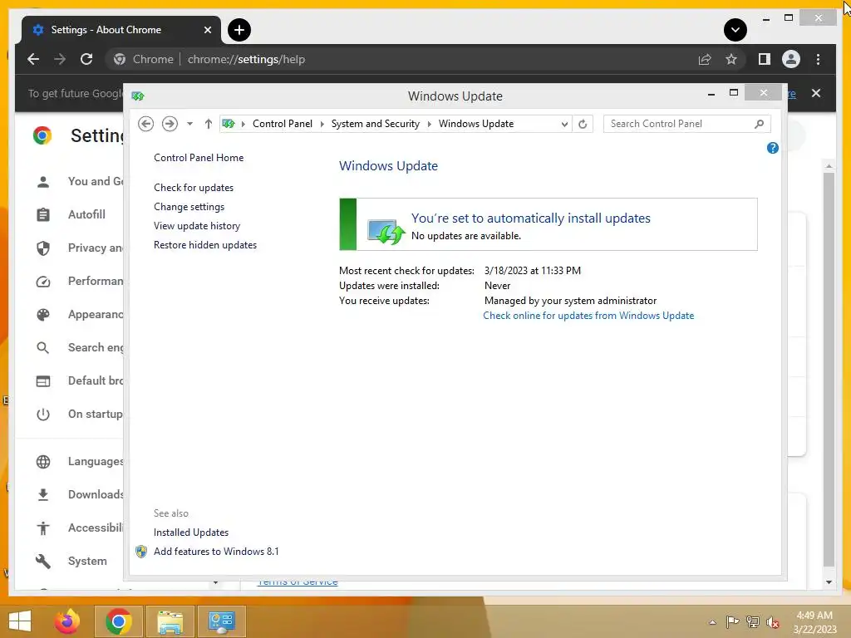The image size is (851, 638).
Task: Open Accessibility settings section
Action: [79, 528]
